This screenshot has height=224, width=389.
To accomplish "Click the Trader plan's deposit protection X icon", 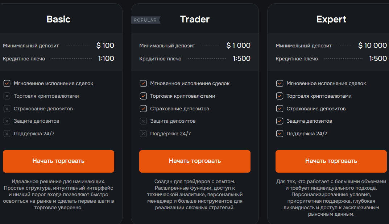I will pos(143,121).
